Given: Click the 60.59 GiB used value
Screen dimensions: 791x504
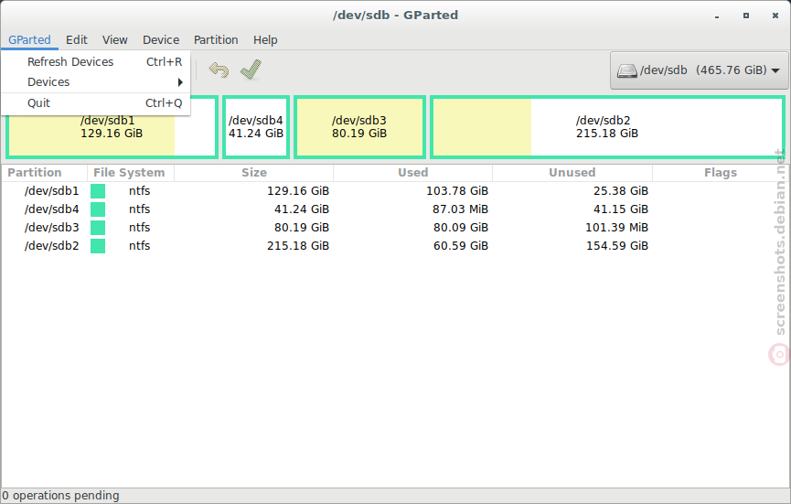Looking at the screenshot, I should click(x=461, y=246).
